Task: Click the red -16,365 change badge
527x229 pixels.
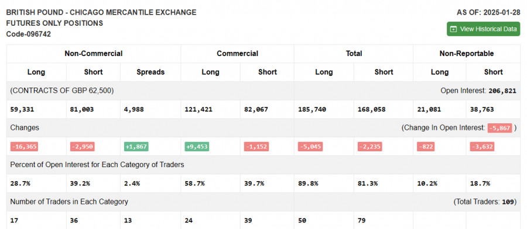Action: (24, 147)
